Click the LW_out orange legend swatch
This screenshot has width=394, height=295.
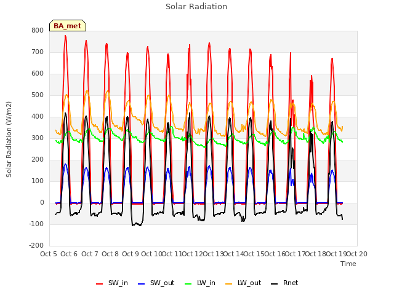(x=229, y=284)
